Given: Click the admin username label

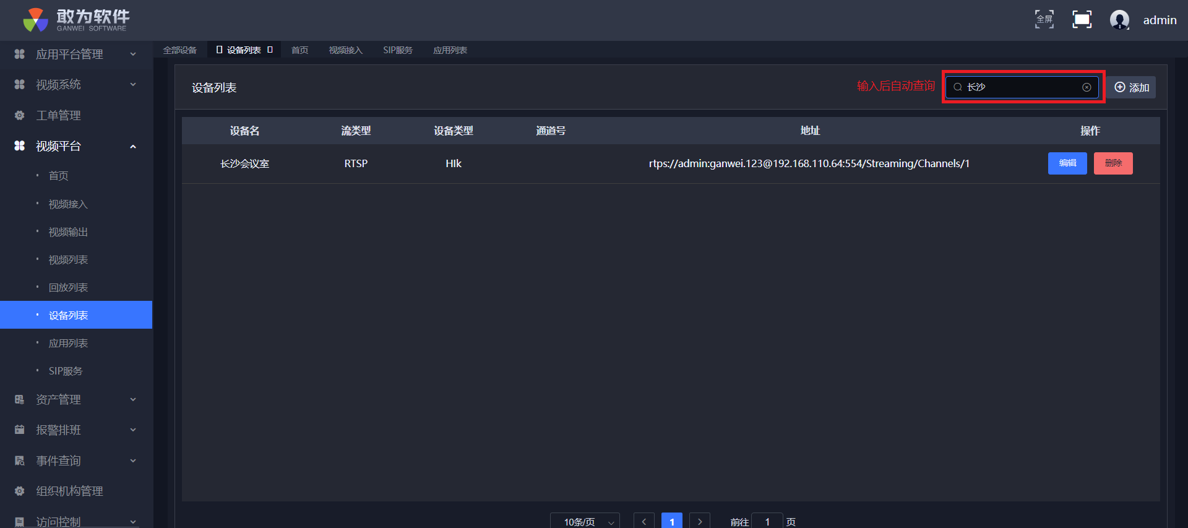Looking at the screenshot, I should pos(1160,20).
